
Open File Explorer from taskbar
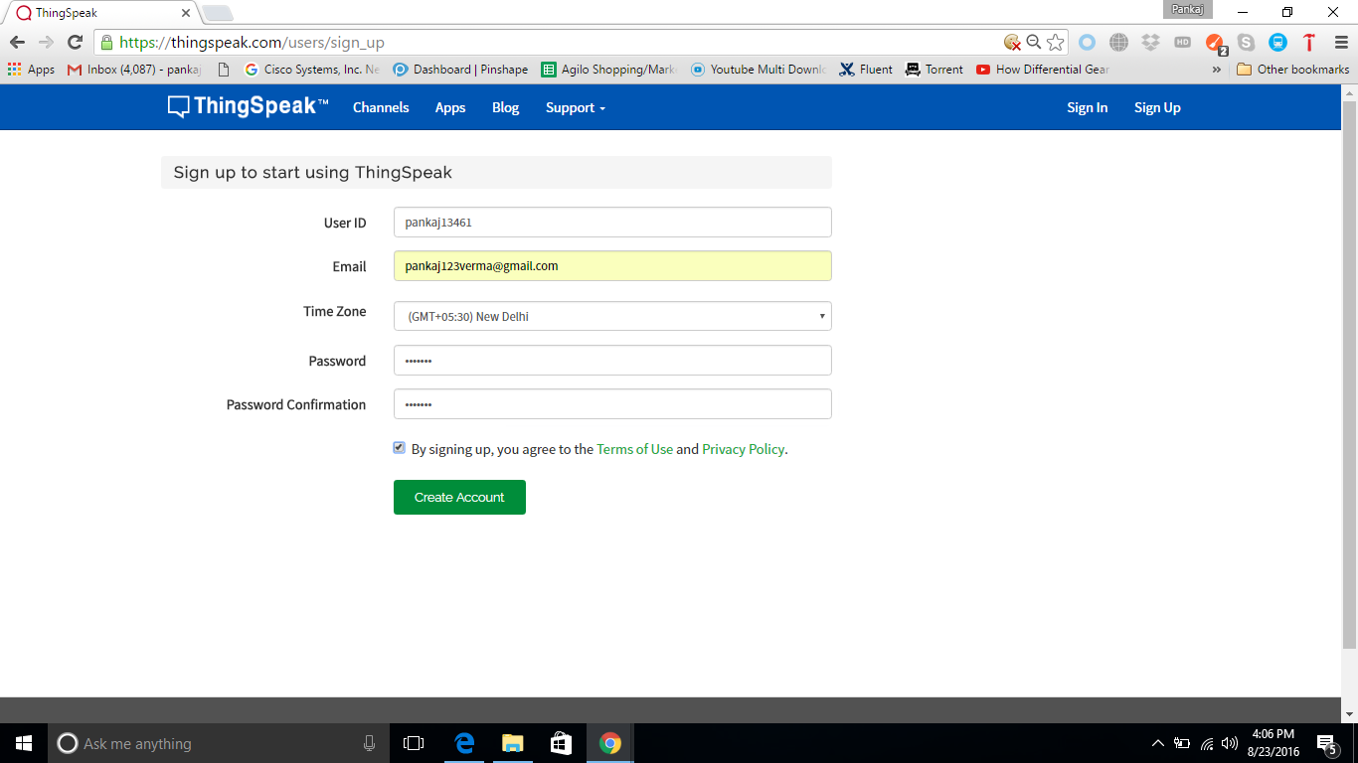512,743
